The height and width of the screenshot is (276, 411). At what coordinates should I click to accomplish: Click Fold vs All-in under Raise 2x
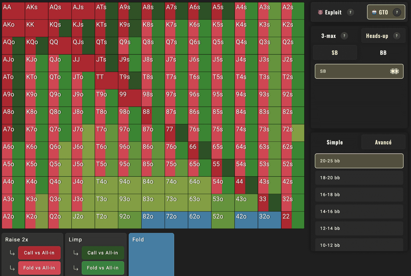point(39,268)
